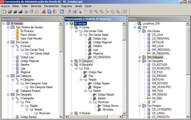Open the Gerenciar menu
This screenshot has height=120, width=191.
click(36, 6)
